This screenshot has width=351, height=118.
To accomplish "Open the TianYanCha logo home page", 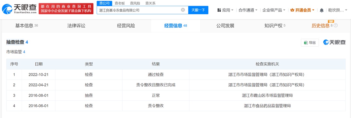I will (x=19, y=9).
